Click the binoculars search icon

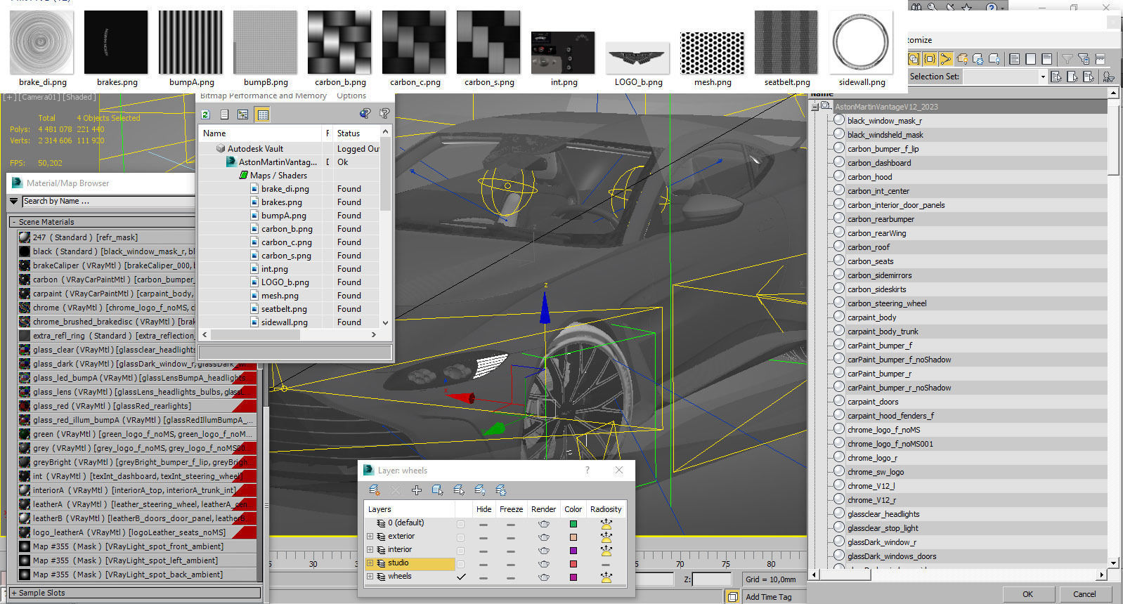click(x=916, y=6)
